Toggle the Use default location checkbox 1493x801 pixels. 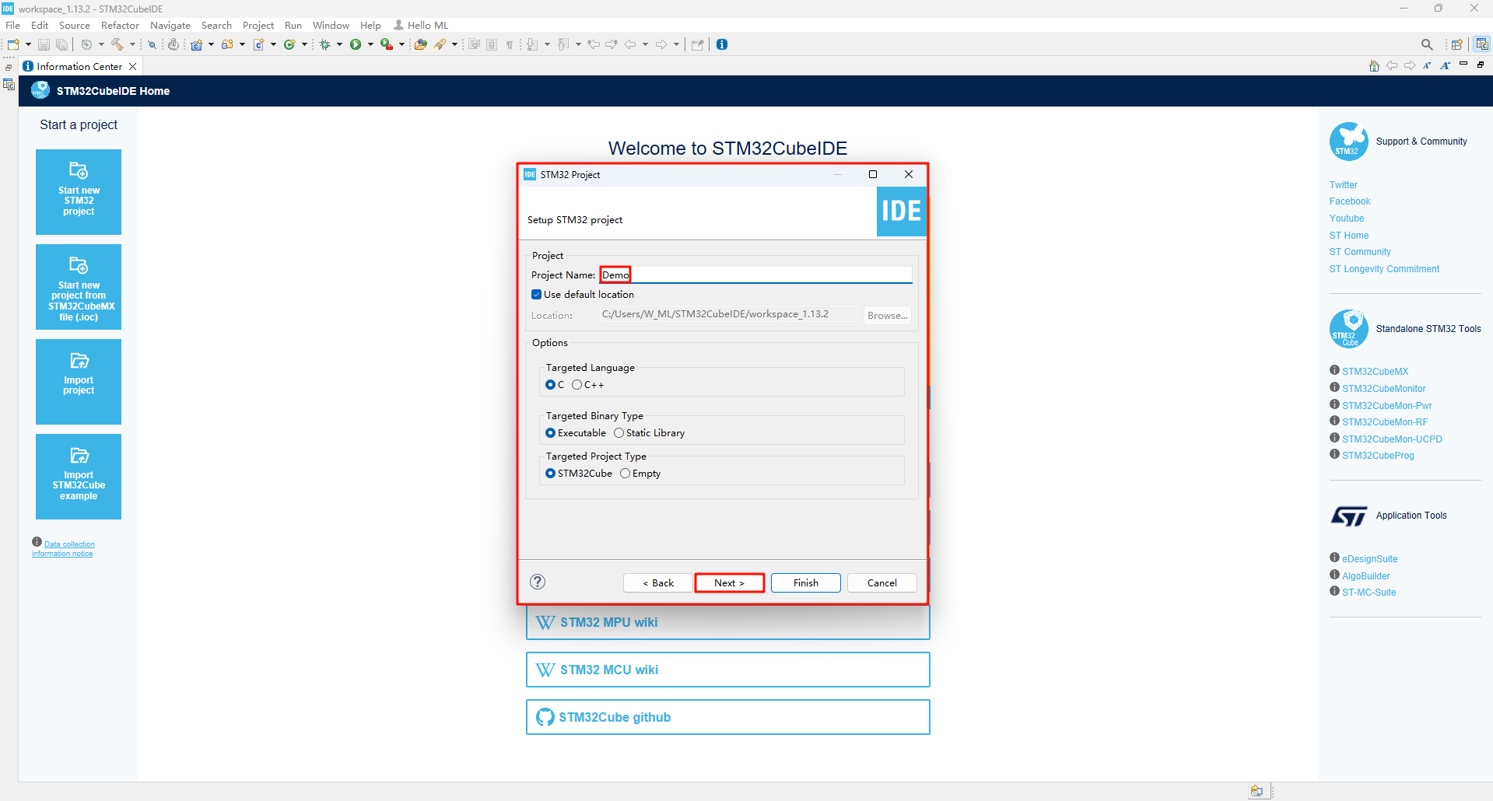click(537, 295)
